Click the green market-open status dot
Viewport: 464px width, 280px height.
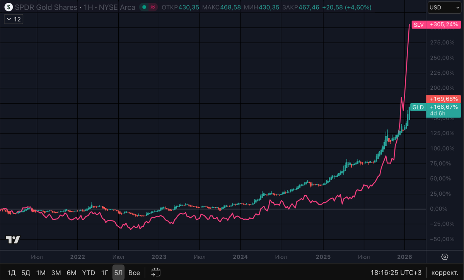click(144, 7)
